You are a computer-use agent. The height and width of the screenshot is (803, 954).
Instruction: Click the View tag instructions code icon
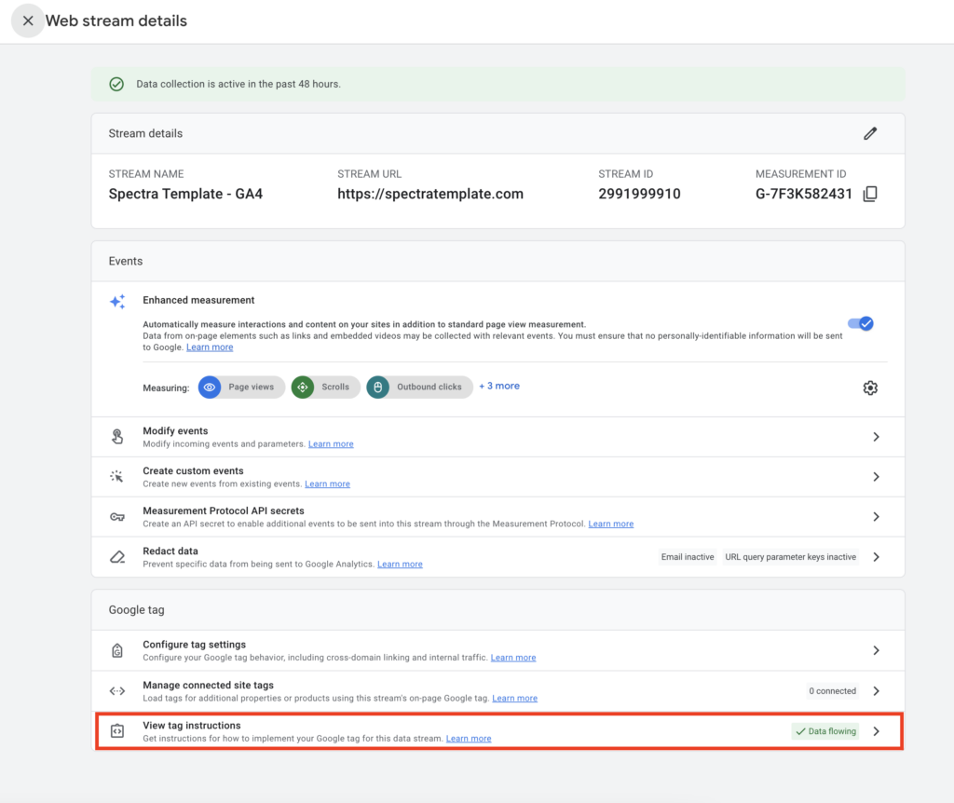coord(117,731)
